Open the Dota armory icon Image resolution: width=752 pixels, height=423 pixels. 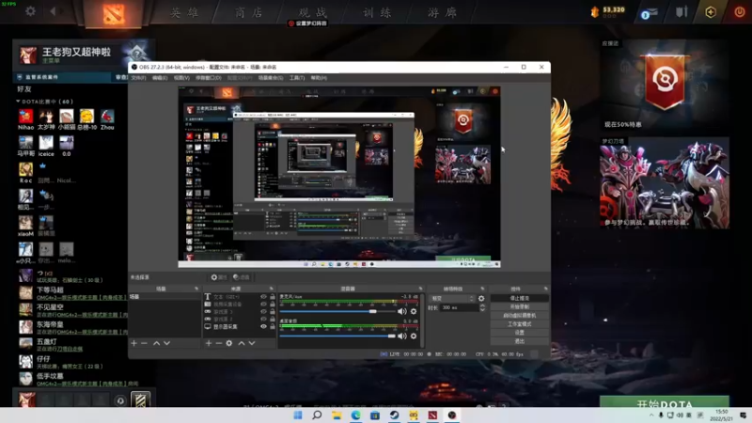click(681, 11)
